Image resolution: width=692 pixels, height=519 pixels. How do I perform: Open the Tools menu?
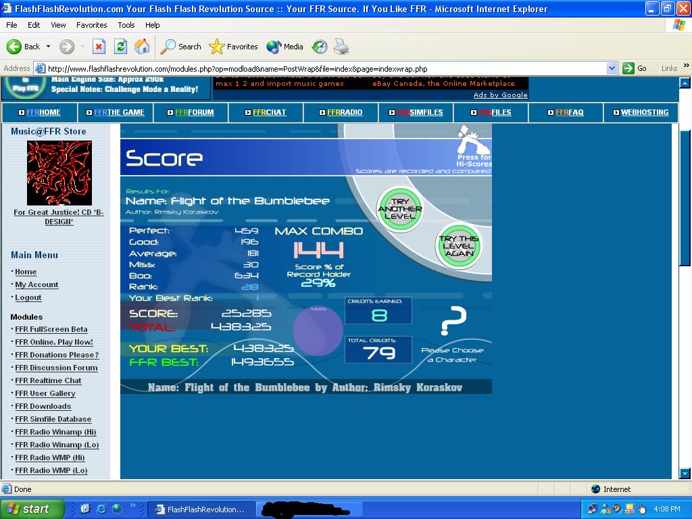coord(126,25)
